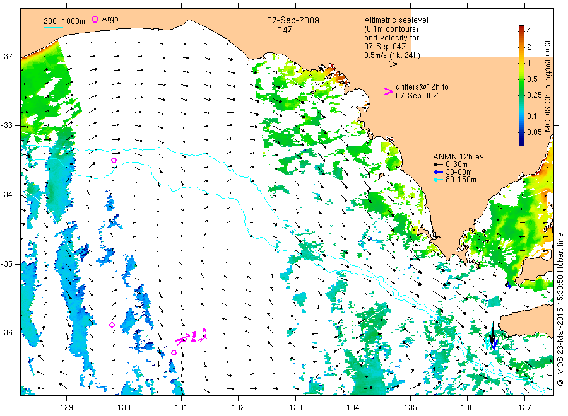Click the 'Altimetric sealevel' caption
The height and width of the screenshot is (416, 568).
[396, 20]
